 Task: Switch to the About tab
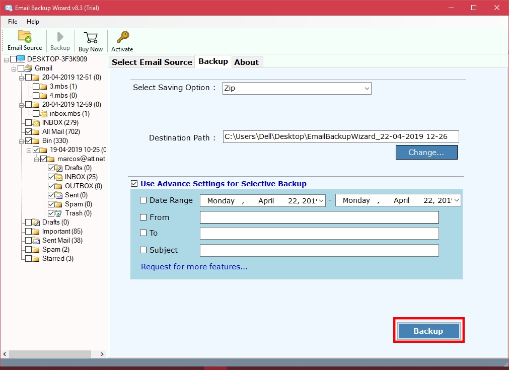[246, 62]
